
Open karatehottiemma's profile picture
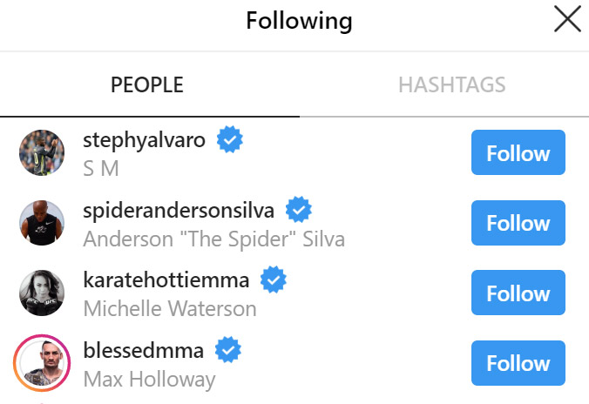(x=42, y=293)
